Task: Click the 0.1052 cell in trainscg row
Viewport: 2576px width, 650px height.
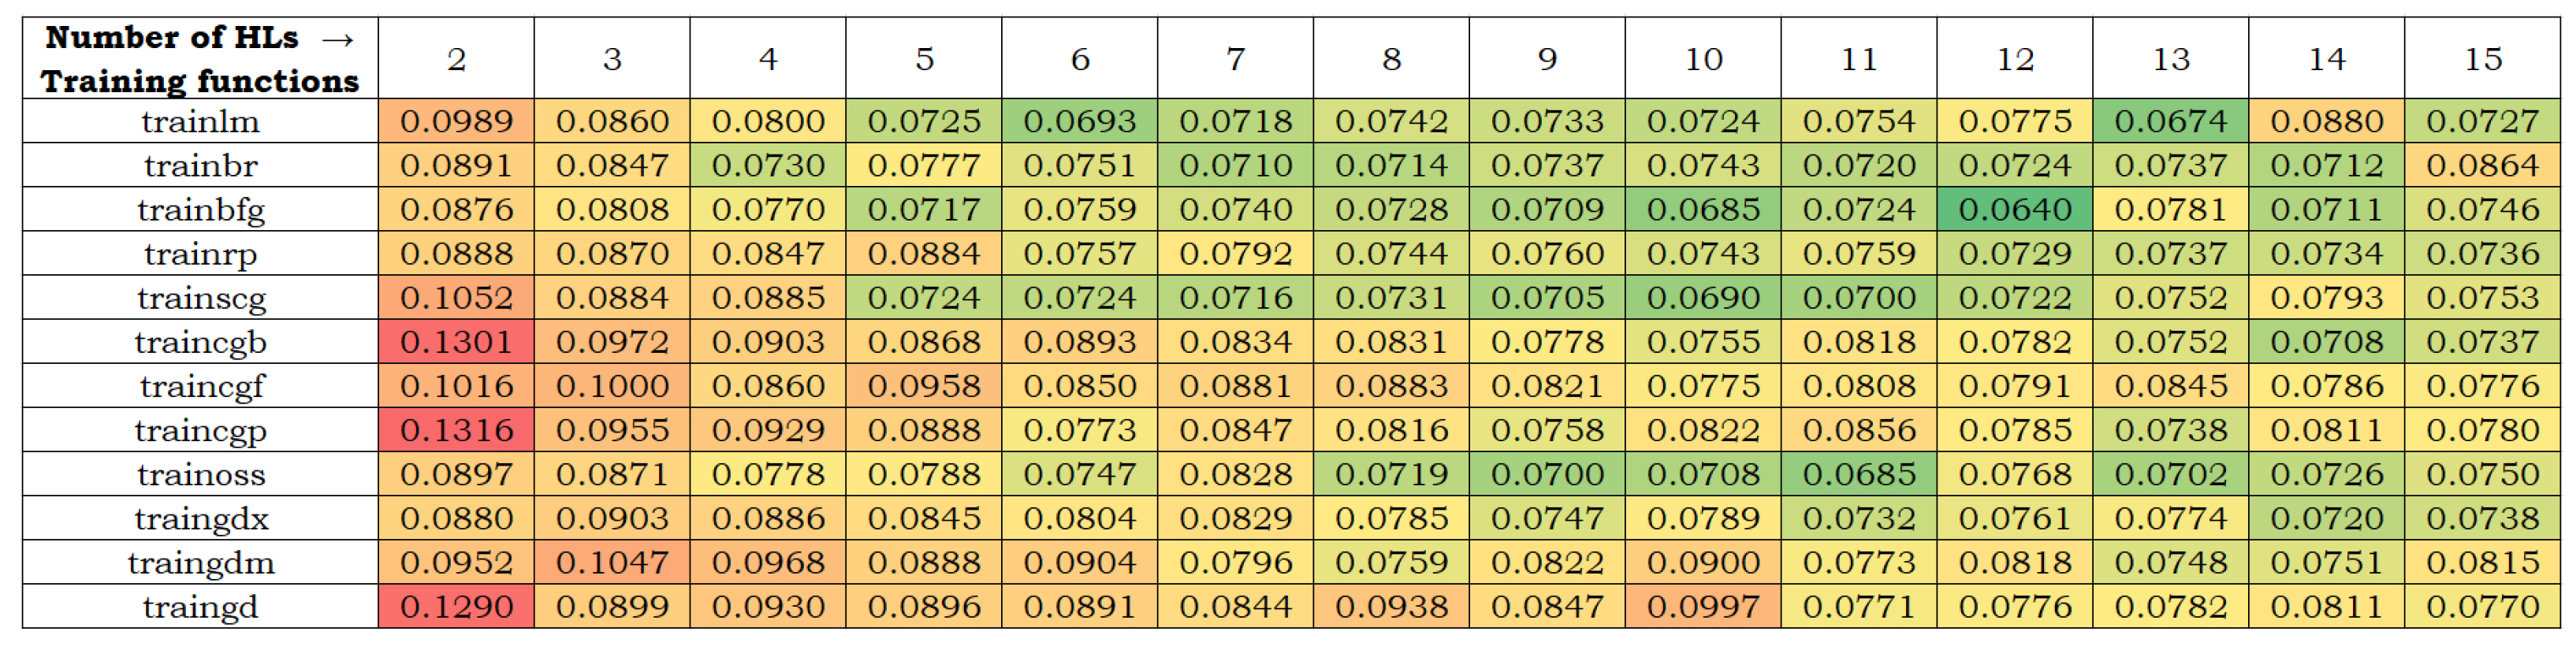Action: 456,298
